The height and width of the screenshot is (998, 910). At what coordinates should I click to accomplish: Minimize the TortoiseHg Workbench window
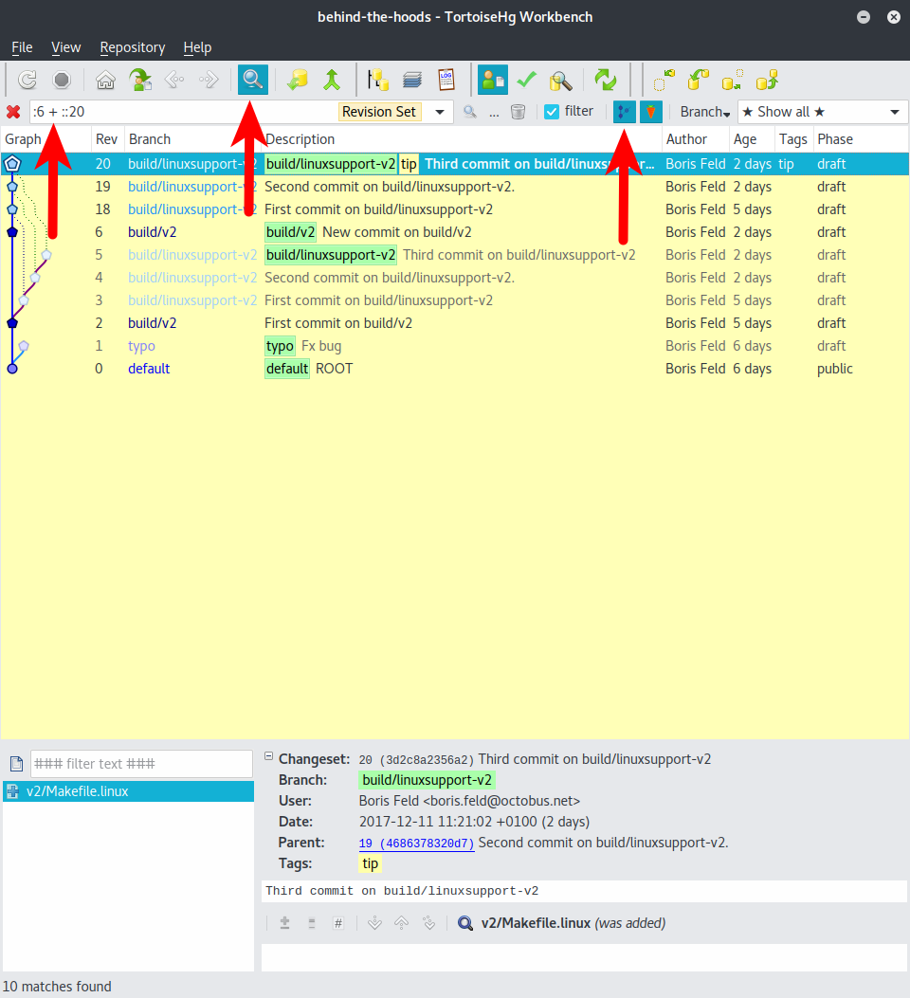tap(864, 17)
